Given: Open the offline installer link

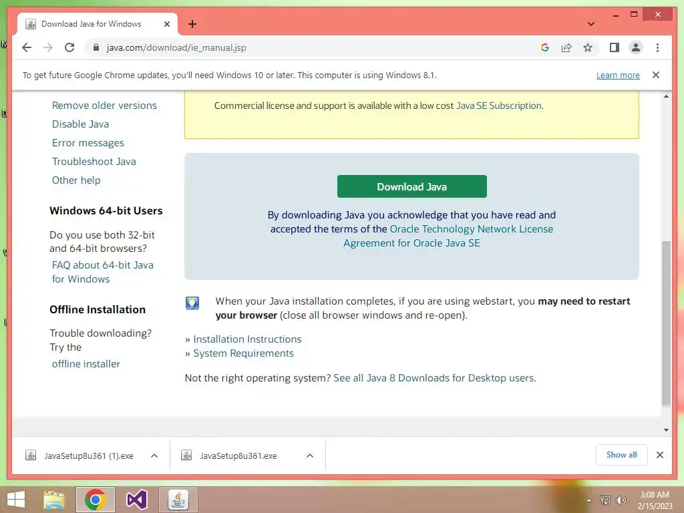Looking at the screenshot, I should (85, 364).
